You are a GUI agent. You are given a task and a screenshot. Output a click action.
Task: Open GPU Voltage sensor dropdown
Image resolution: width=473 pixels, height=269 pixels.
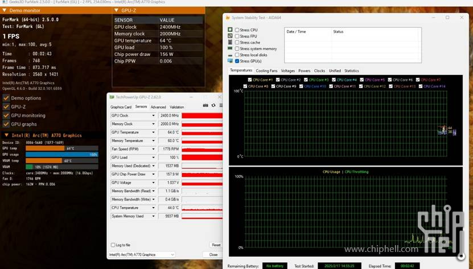tap(153, 183)
